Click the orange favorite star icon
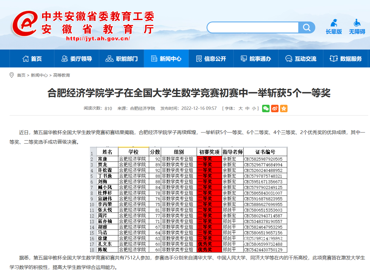The width and height of the screenshot is (370, 271). pos(283,108)
